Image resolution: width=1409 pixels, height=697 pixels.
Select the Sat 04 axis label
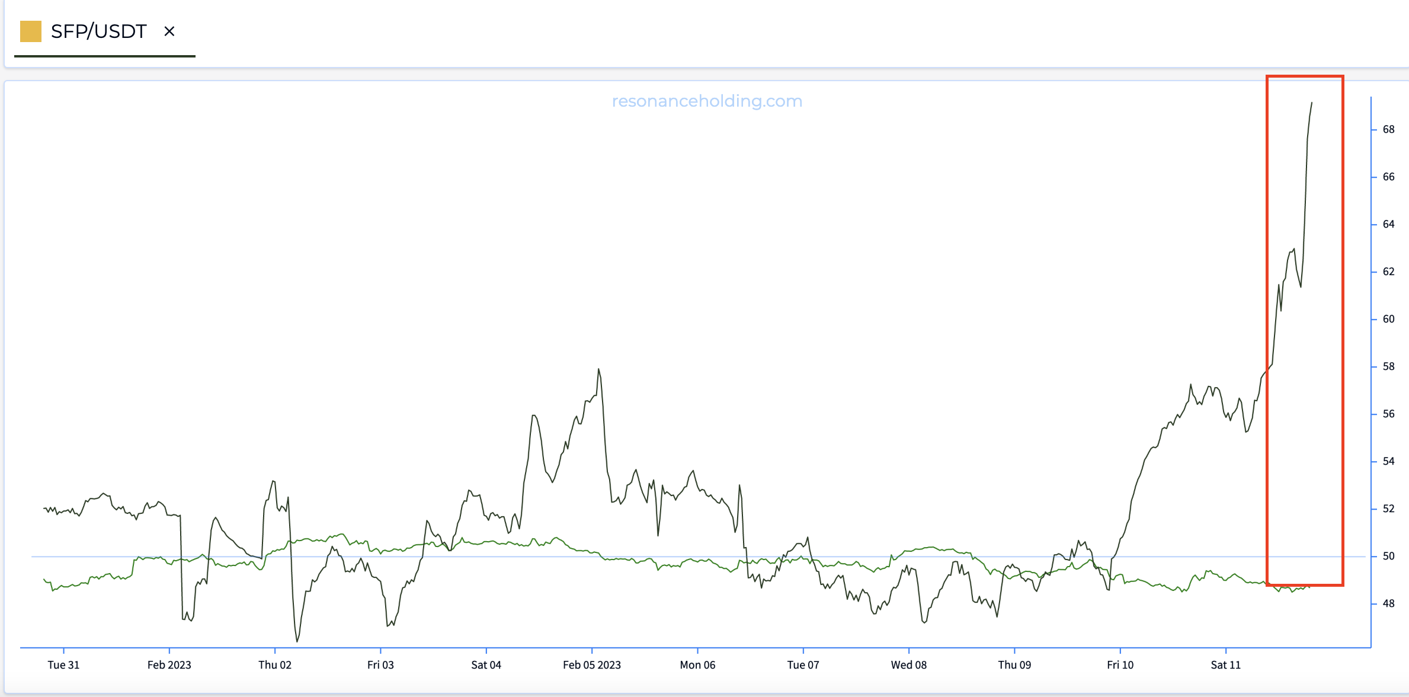pos(486,665)
